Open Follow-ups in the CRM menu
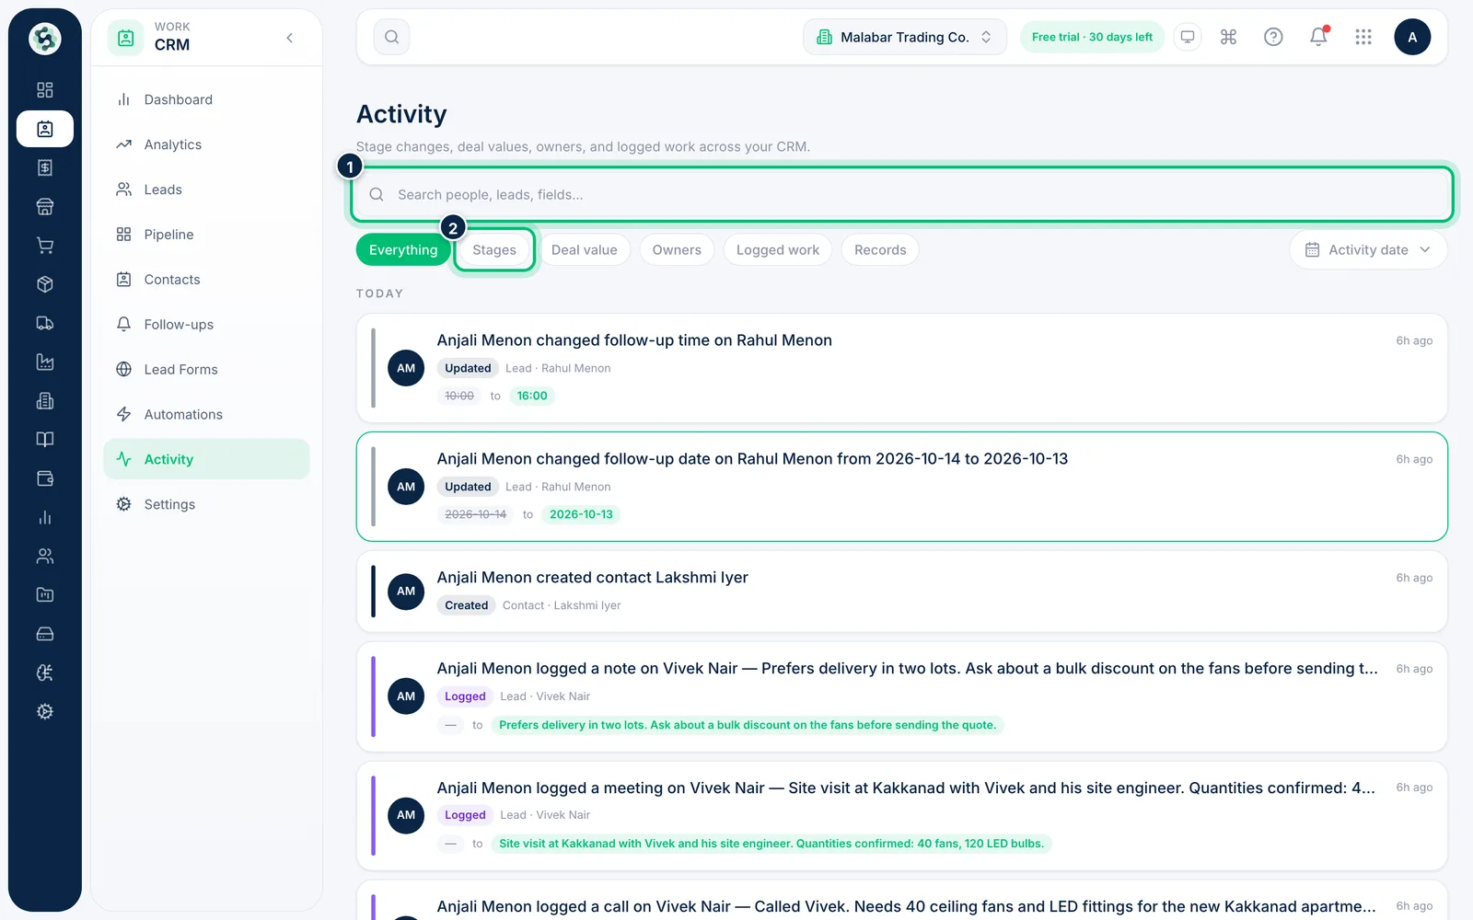Image resolution: width=1473 pixels, height=920 pixels. tap(206, 325)
